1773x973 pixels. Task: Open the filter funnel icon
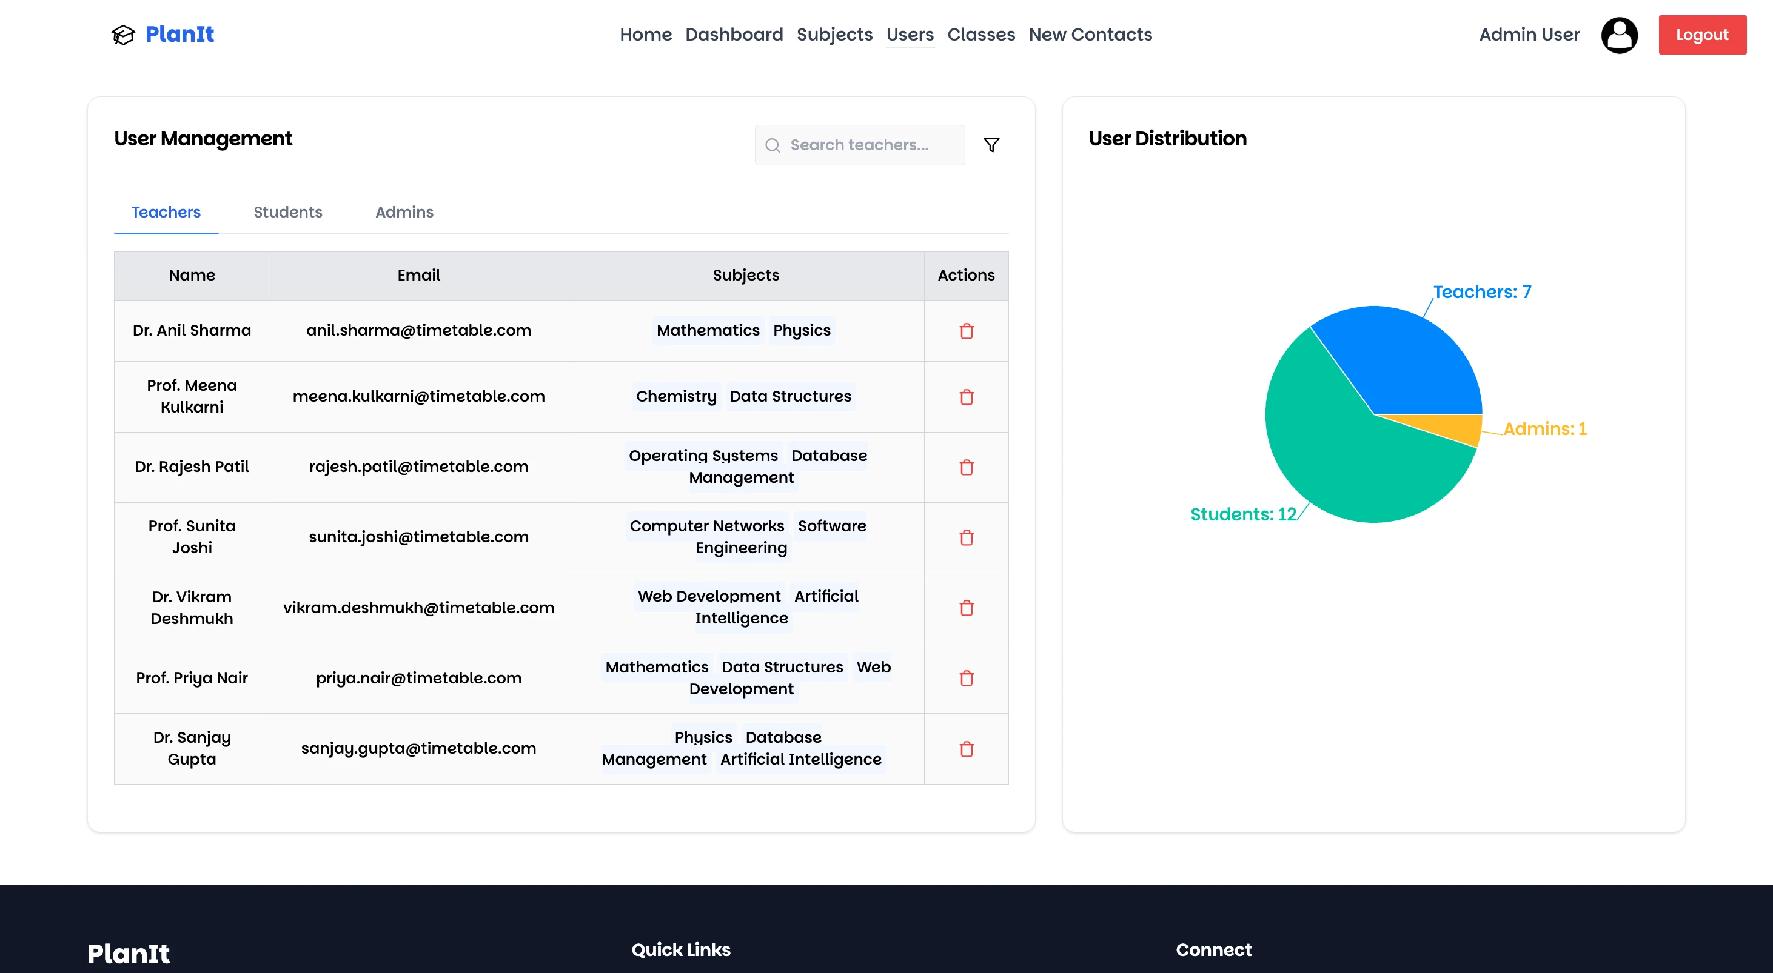pos(991,144)
